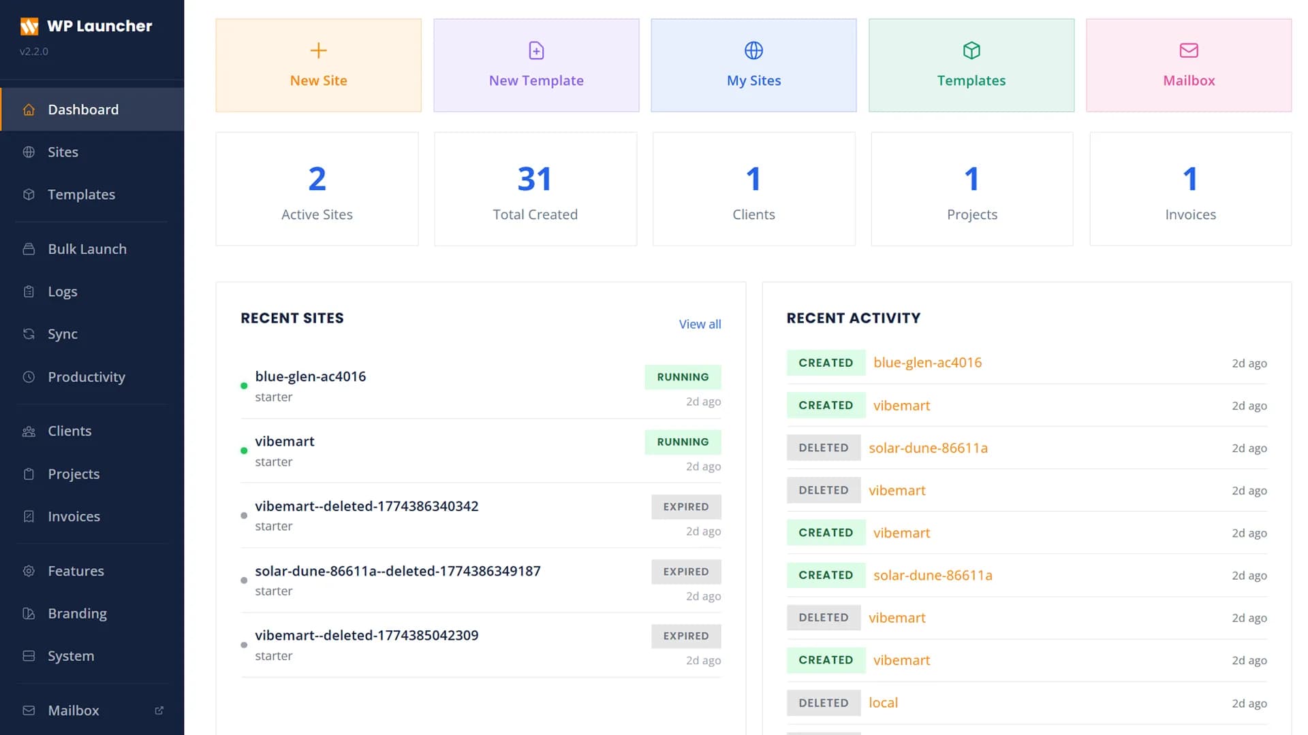
Task: Click the Projects icon in sidebar
Action: pyautogui.click(x=29, y=474)
